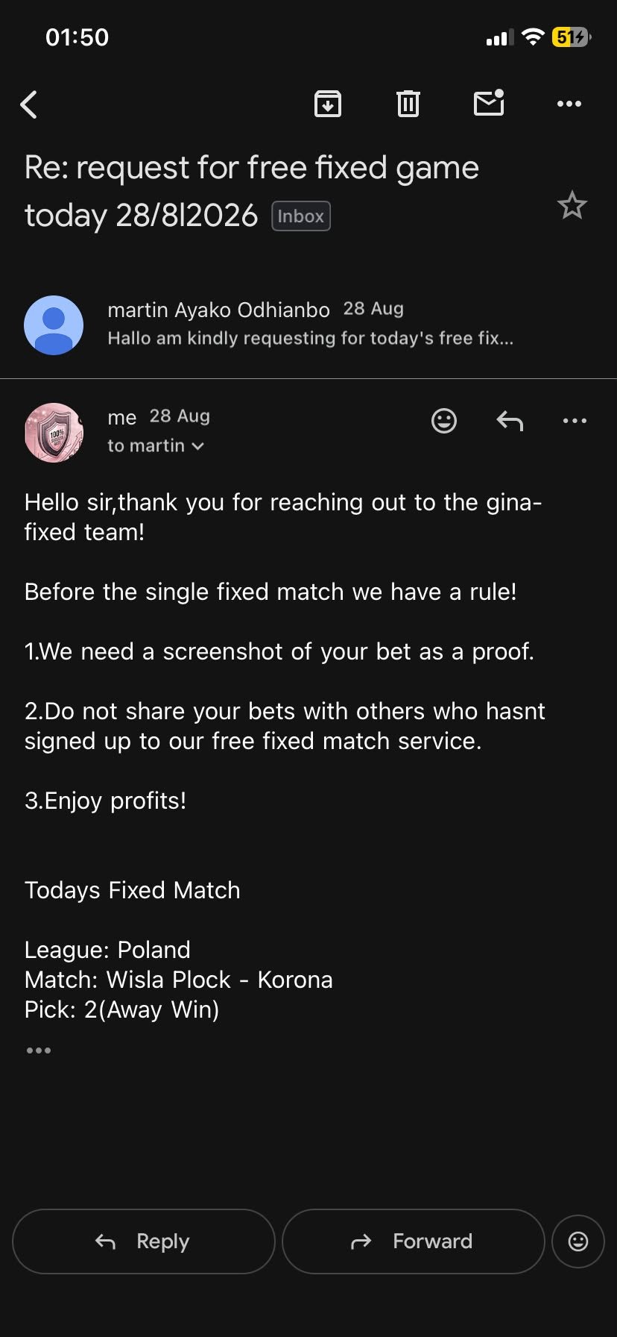Show trimmed content via the ellipsis below Pick
617x1337 pixels.
38,1050
